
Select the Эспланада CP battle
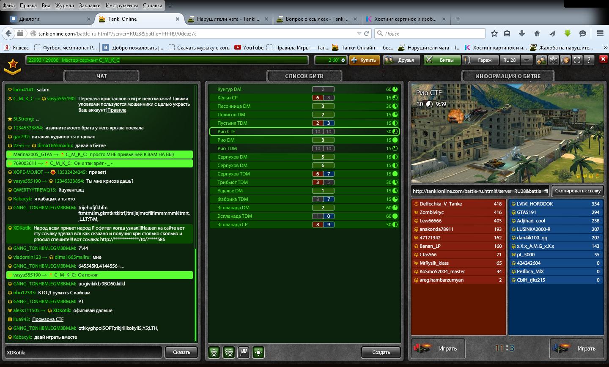point(304,225)
